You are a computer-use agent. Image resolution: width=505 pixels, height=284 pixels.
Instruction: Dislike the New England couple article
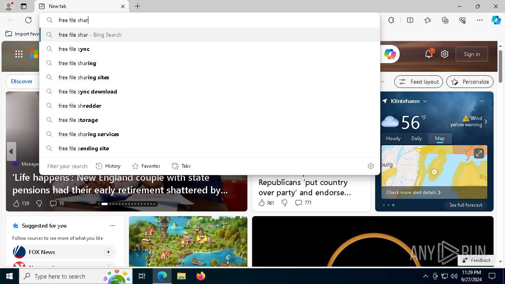39,204
